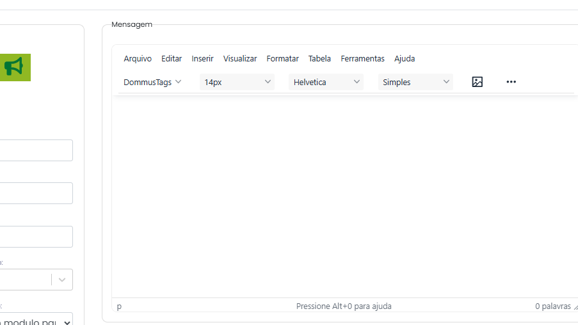Screen dimensions: 578x325
Task: Open the Helvetica font family dropdown
Action: pyautogui.click(x=326, y=82)
